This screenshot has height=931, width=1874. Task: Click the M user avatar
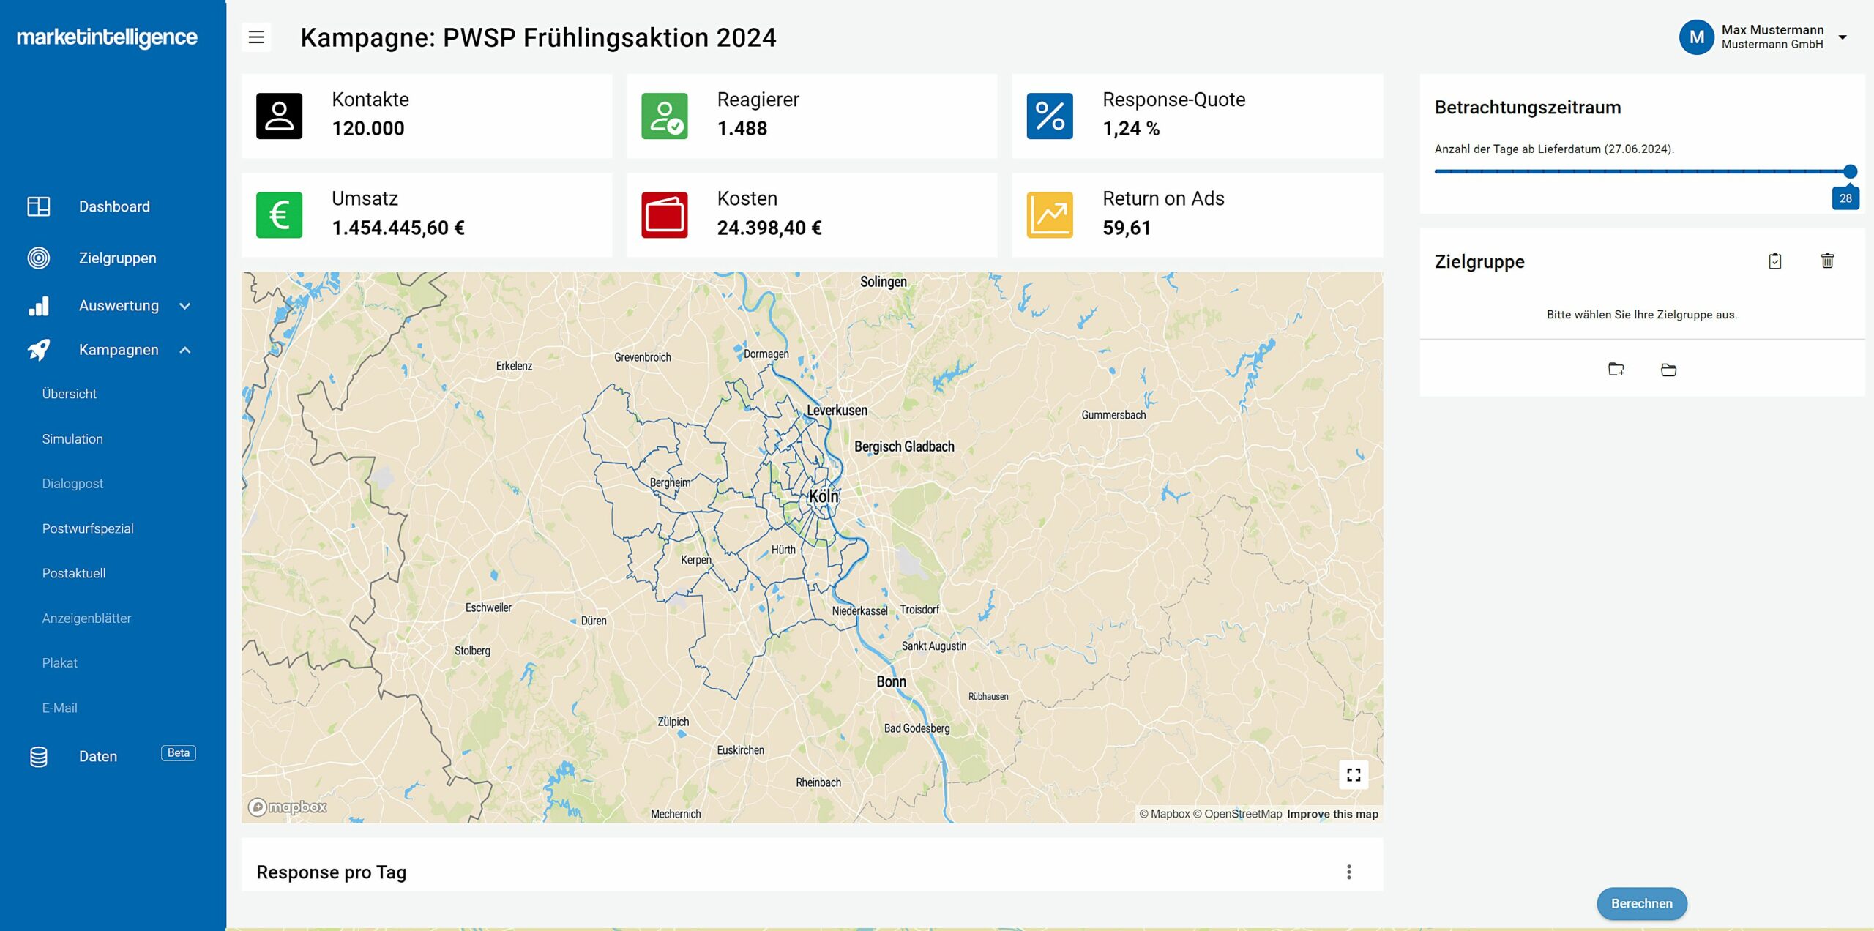coord(1695,37)
